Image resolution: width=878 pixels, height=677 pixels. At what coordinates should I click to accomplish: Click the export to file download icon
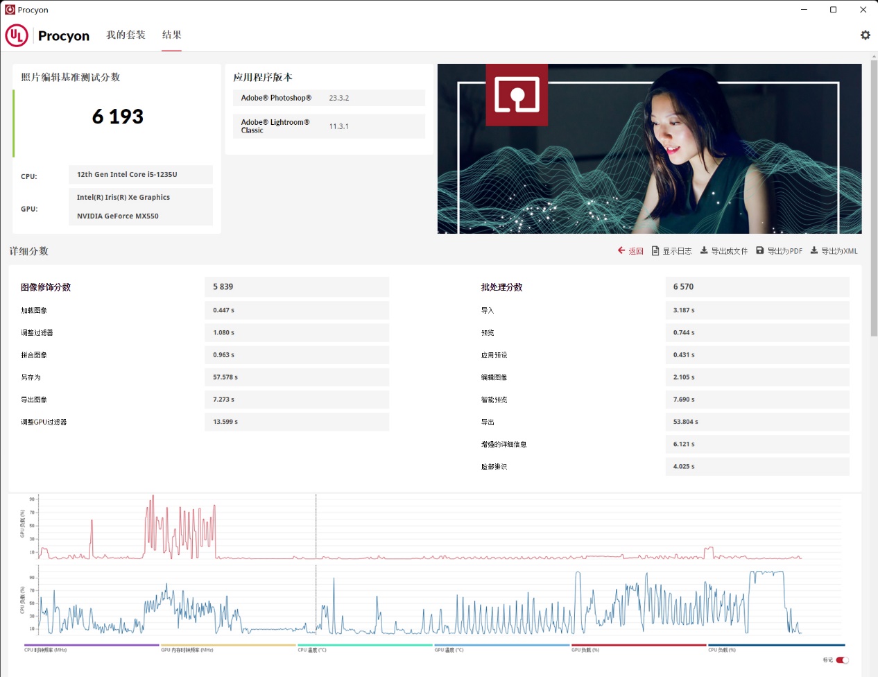pos(704,250)
